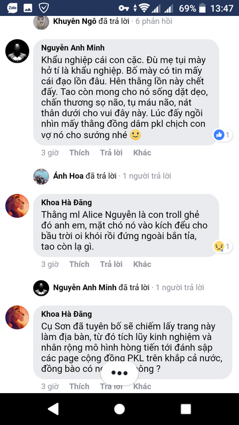The image size is (239, 425).
Task: Tap the sad reaction on Khoa Hà Đăng's comment
Action: click(223, 246)
